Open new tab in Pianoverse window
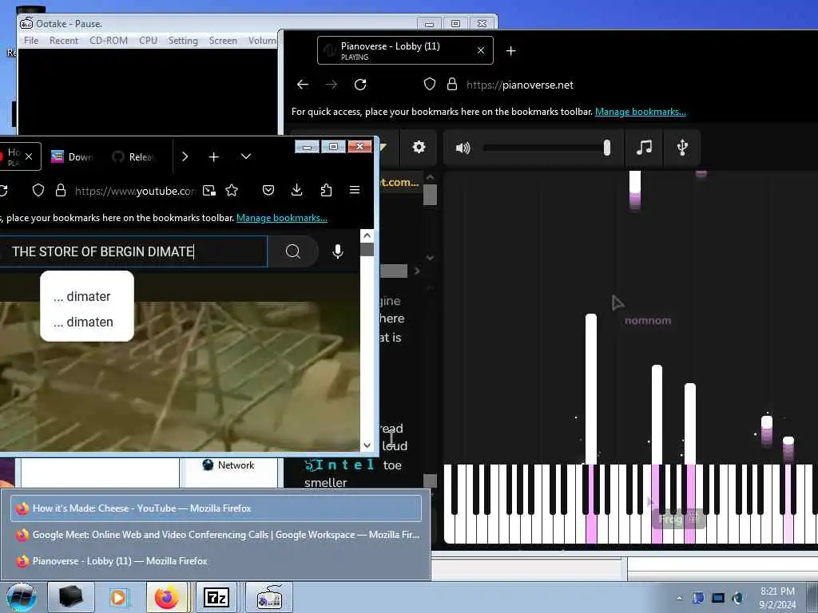818x613 pixels. 510,50
